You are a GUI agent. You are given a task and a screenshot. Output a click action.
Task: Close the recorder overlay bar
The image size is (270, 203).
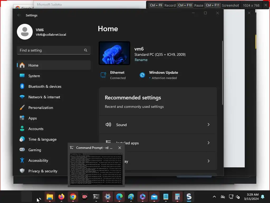266,5
